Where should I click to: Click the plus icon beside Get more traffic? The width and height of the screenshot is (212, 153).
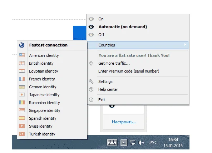[x=91, y=63]
